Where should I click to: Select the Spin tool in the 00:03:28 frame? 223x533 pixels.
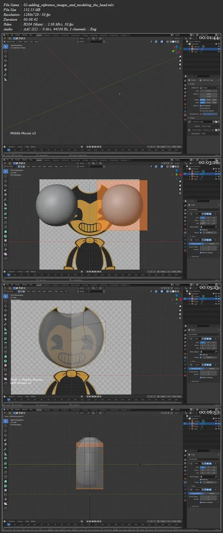(x=5, y=236)
